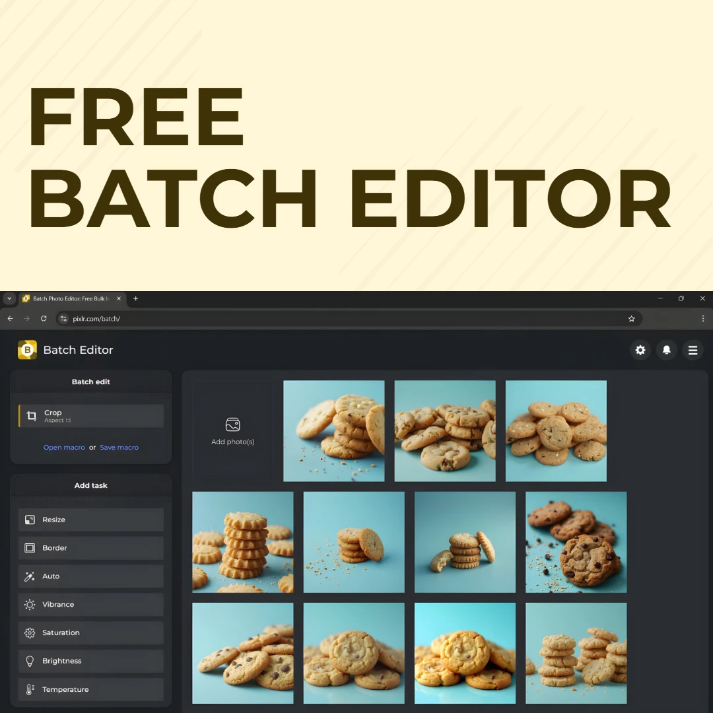Click the Batch Editor title text
This screenshot has width=713, height=713.
78,350
